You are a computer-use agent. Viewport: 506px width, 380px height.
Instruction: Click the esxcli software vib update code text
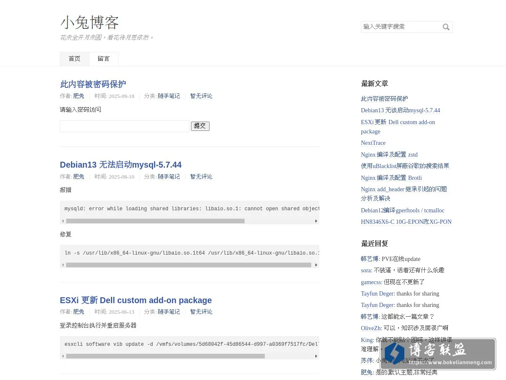192,345
